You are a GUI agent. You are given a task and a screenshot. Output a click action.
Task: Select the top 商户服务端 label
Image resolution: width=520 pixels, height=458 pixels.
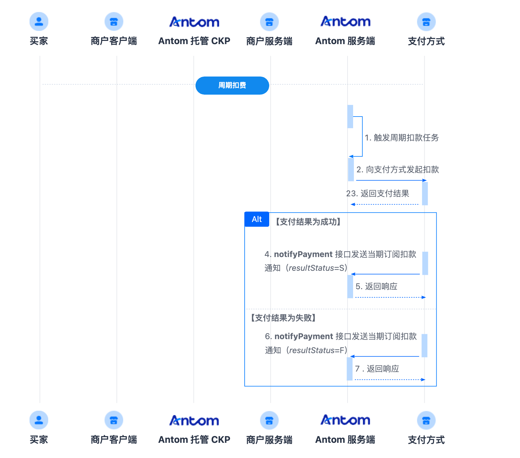269,41
